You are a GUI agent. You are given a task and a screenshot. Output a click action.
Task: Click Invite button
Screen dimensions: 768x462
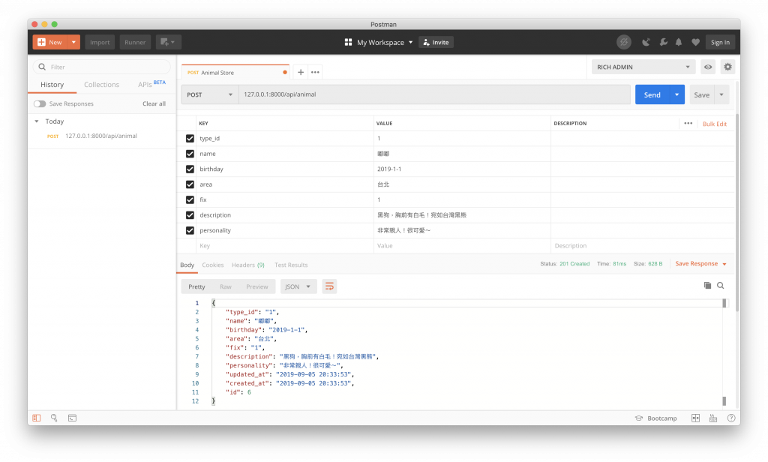(436, 43)
